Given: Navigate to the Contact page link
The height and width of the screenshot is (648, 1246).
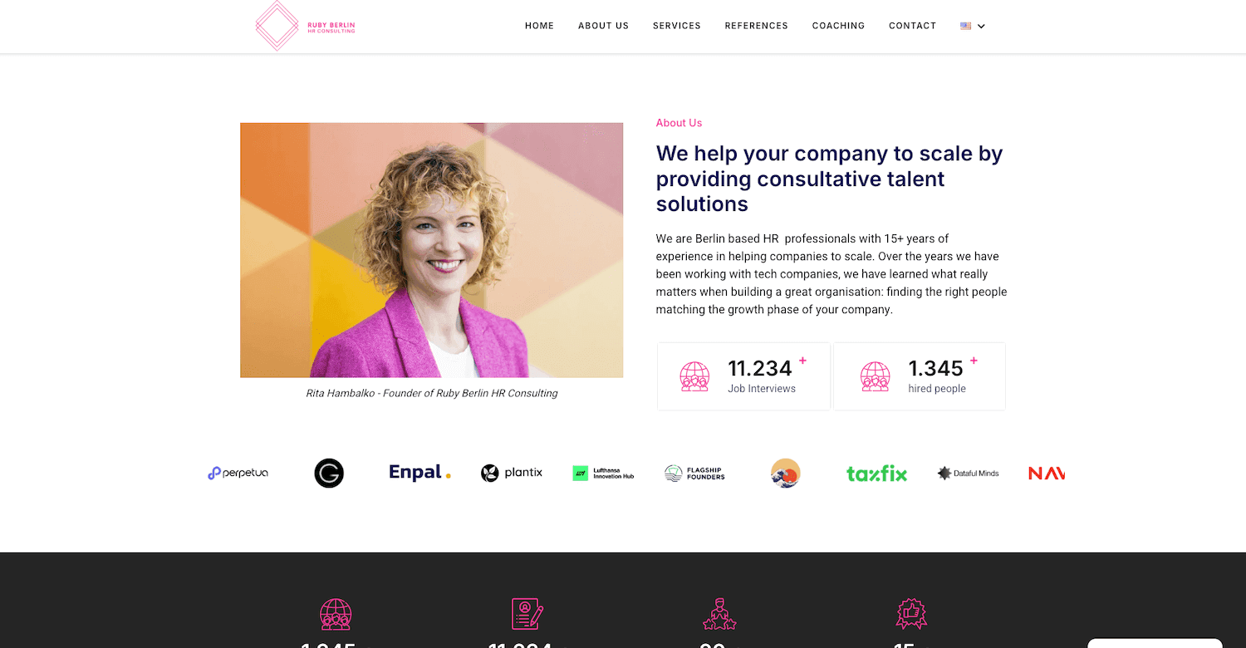Looking at the screenshot, I should point(912,26).
